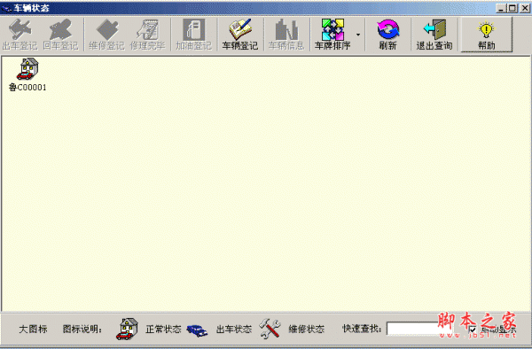532x349 pixels.
Task: Click the 正常状态 text label
Action: [x=163, y=329]
